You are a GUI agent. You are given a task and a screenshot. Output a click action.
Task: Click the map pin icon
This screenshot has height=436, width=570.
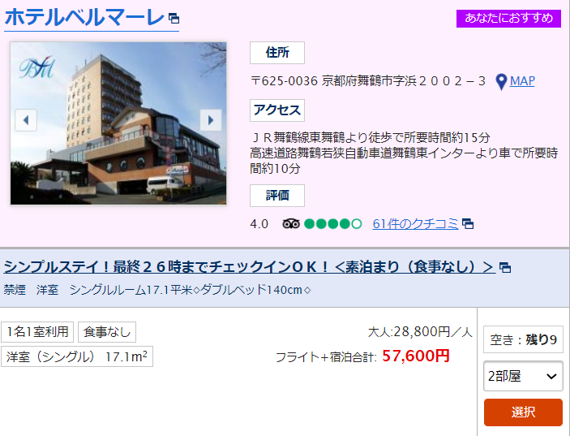click(501, 82)
